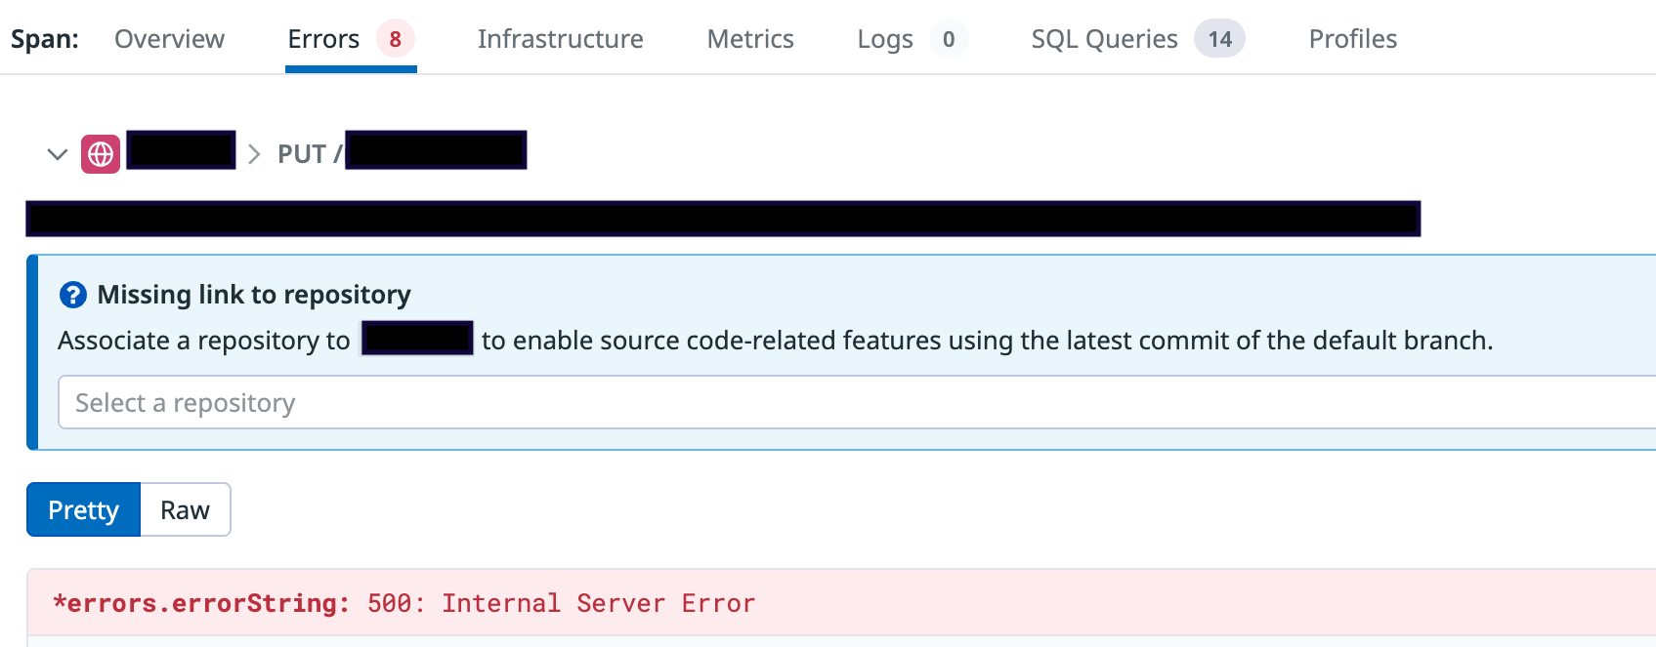Click the blue question mark help icon
Screen dimensions: 1656x647
(73, 295)
